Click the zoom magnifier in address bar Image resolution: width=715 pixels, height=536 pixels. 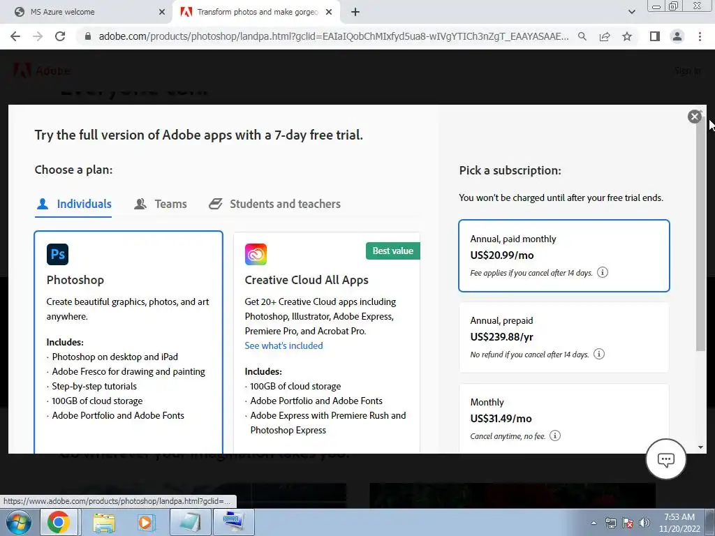(x=582, y=36)
